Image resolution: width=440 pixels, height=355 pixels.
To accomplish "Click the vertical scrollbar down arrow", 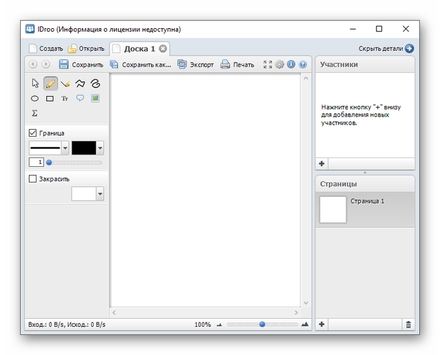I will 306,303.
